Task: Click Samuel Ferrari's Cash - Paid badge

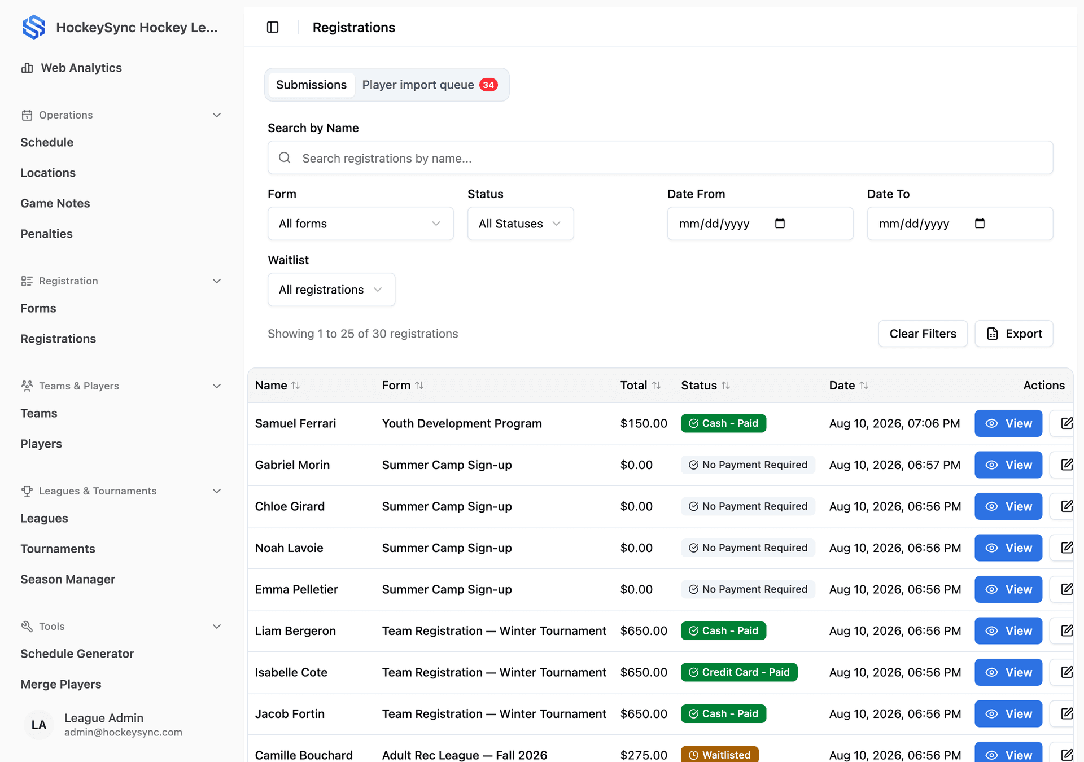Action: click(723, 423)
